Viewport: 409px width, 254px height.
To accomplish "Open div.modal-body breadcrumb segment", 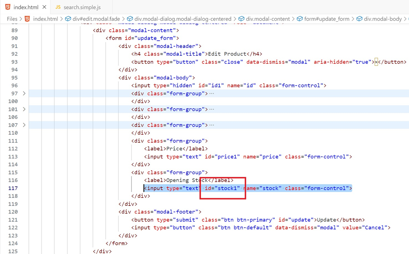I will [383, 19].
